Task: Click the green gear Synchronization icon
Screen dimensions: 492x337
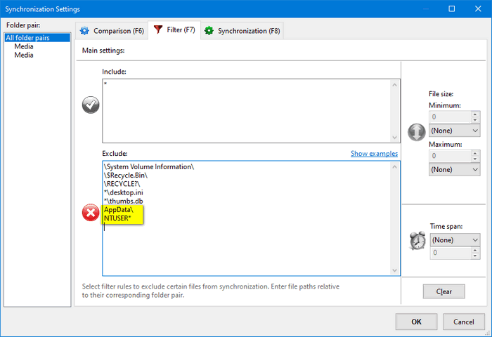Action: 209,31
